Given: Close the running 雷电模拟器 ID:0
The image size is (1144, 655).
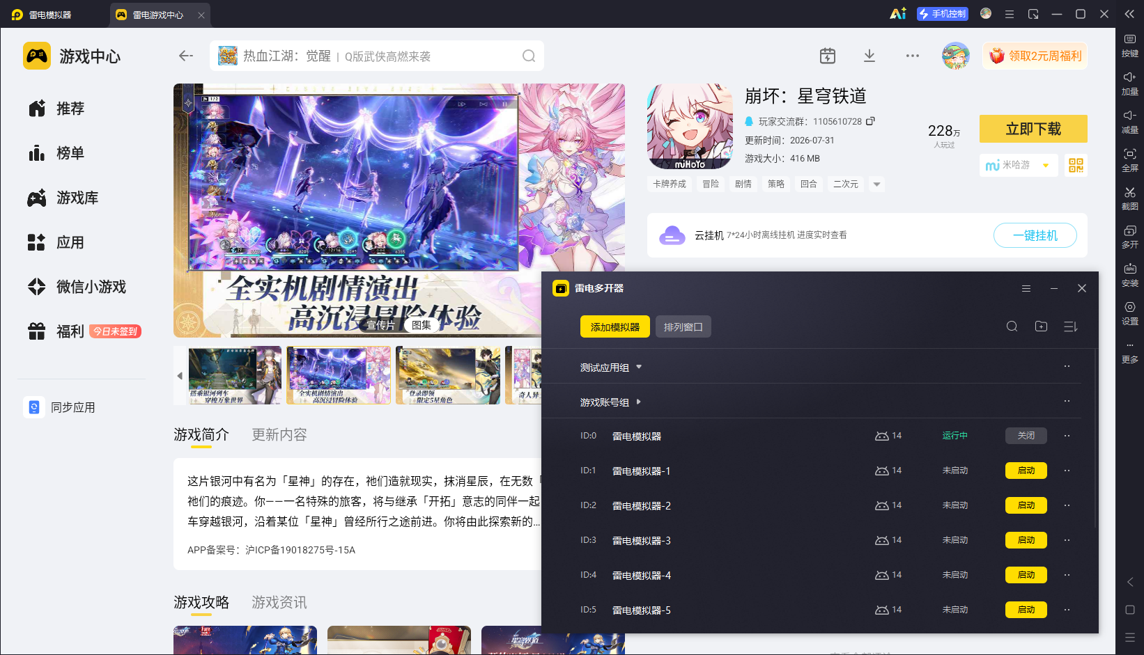Looking at the screenshot, I should pyautogui.click(x=1026, y=436).
